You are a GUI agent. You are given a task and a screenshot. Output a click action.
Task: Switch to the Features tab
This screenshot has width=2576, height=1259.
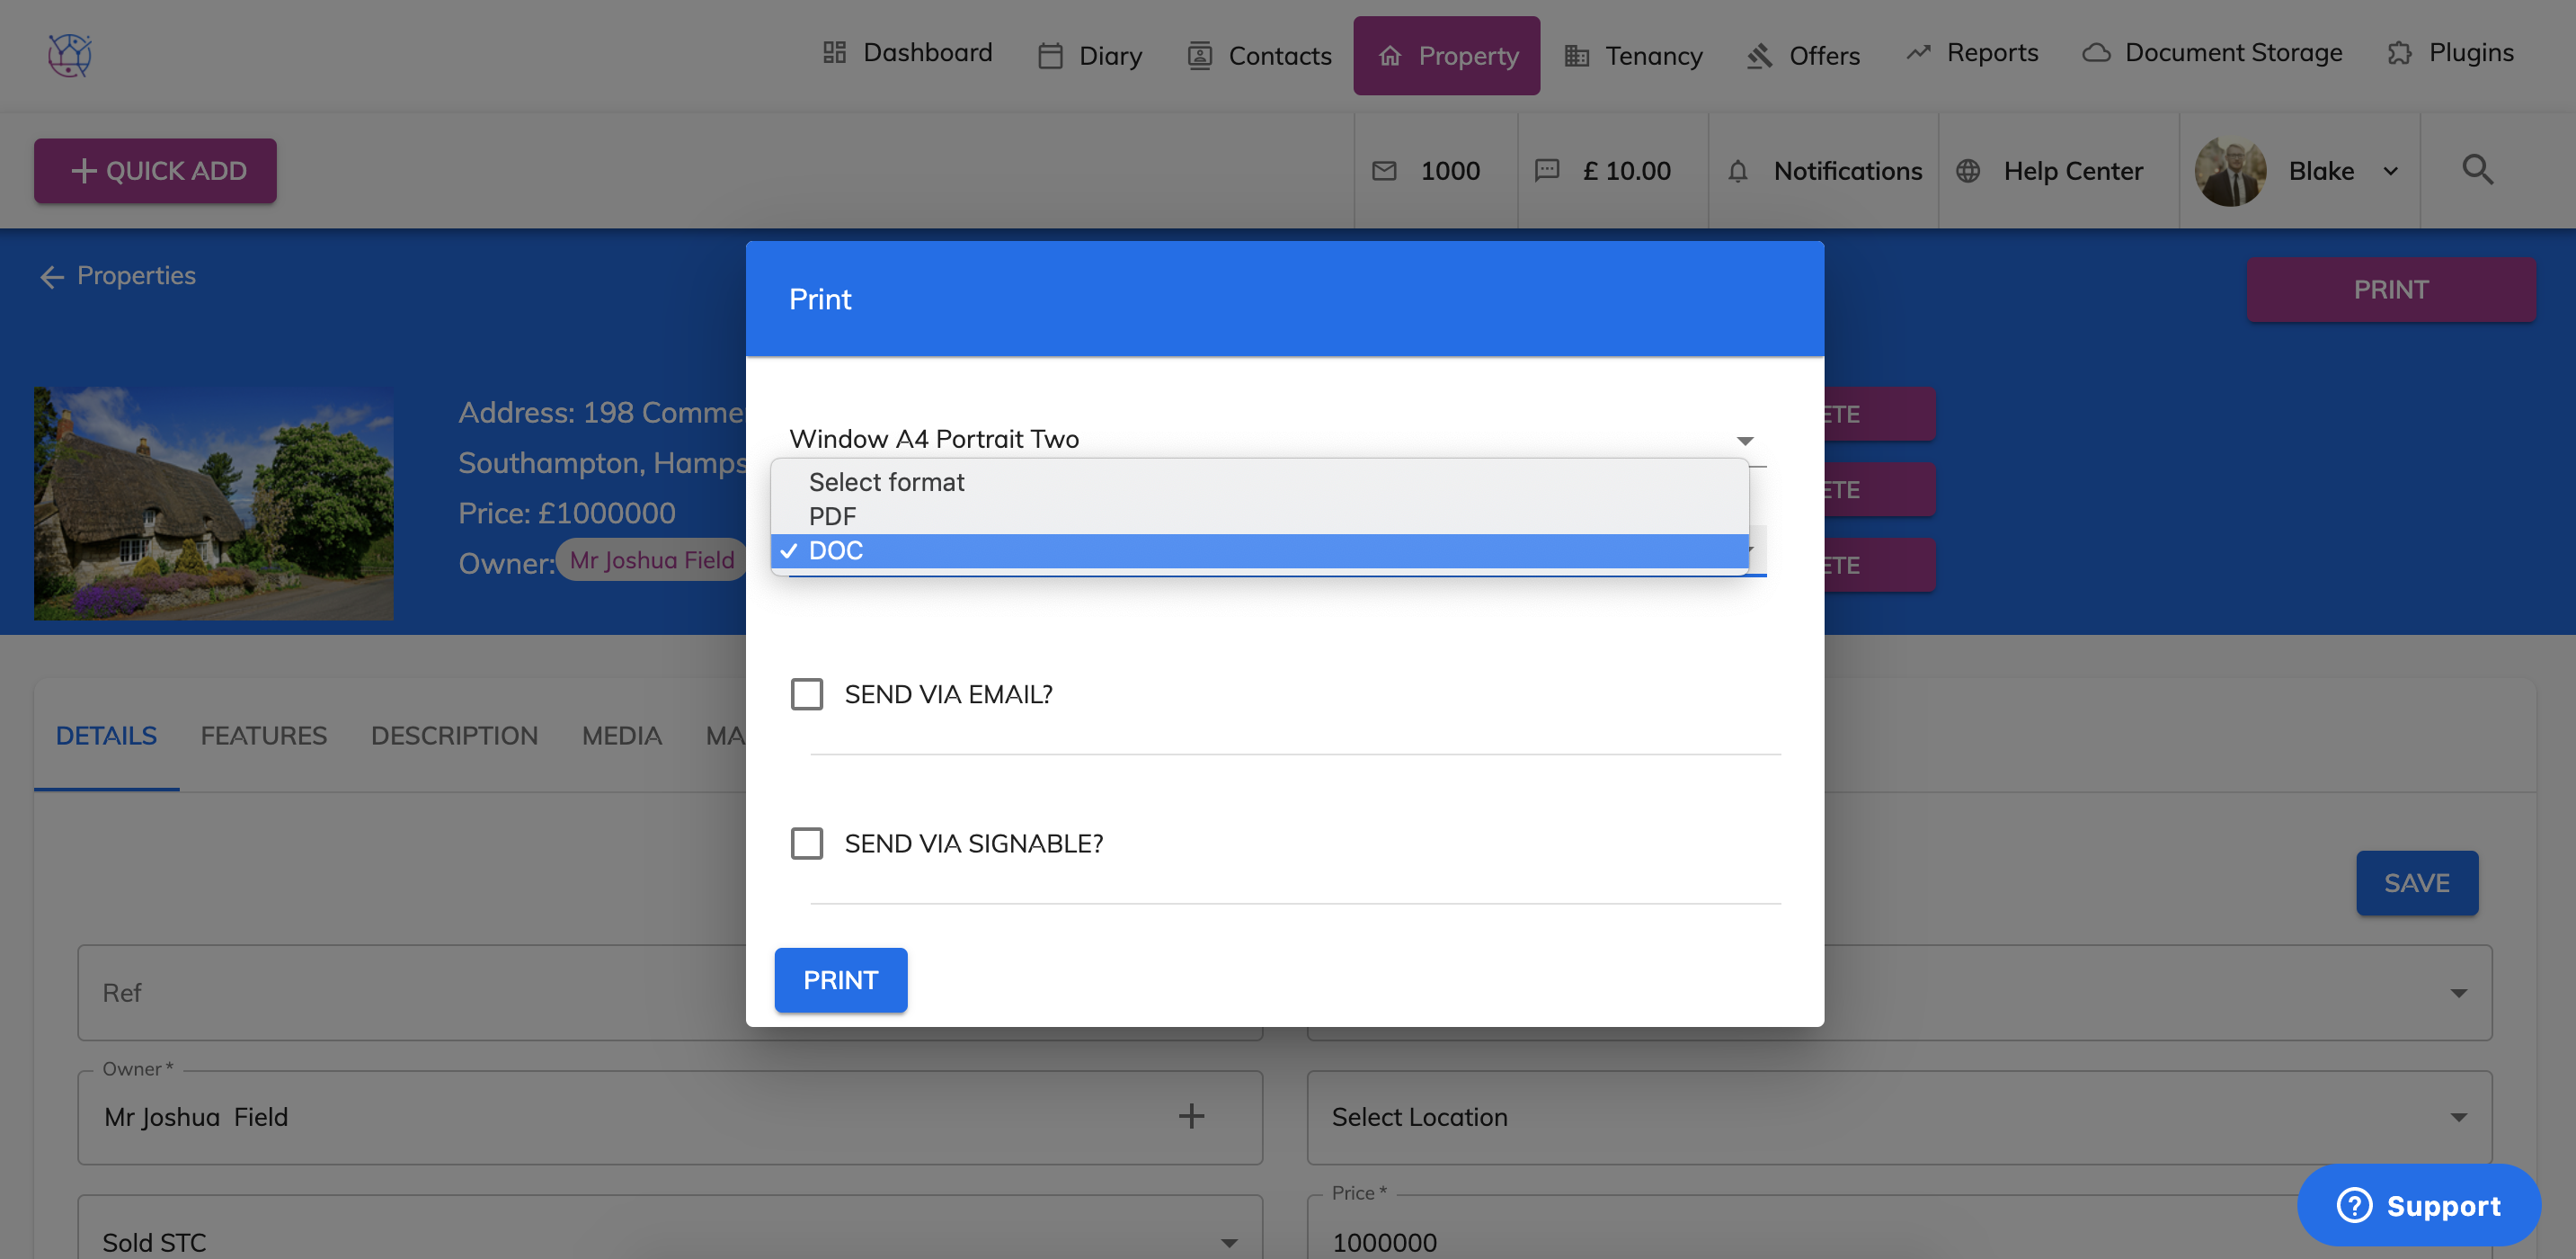coord(263,736)
